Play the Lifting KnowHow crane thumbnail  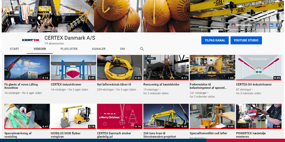[x=27, y=68]
